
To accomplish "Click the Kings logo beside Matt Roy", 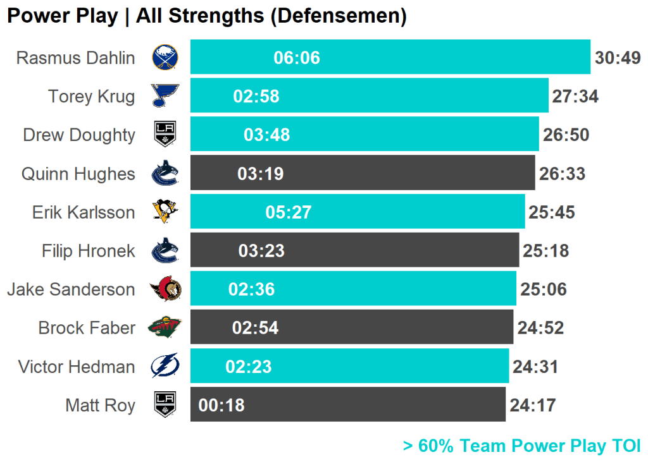I will (165, 405).
